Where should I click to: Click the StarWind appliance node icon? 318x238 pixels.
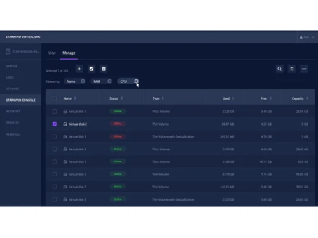click(8, 51)
